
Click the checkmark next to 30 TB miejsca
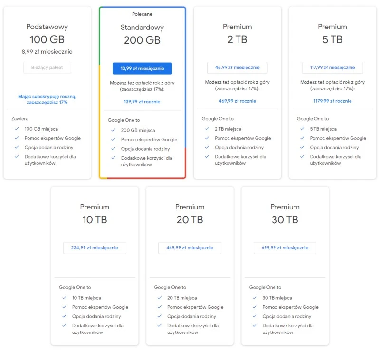point(255,297)
